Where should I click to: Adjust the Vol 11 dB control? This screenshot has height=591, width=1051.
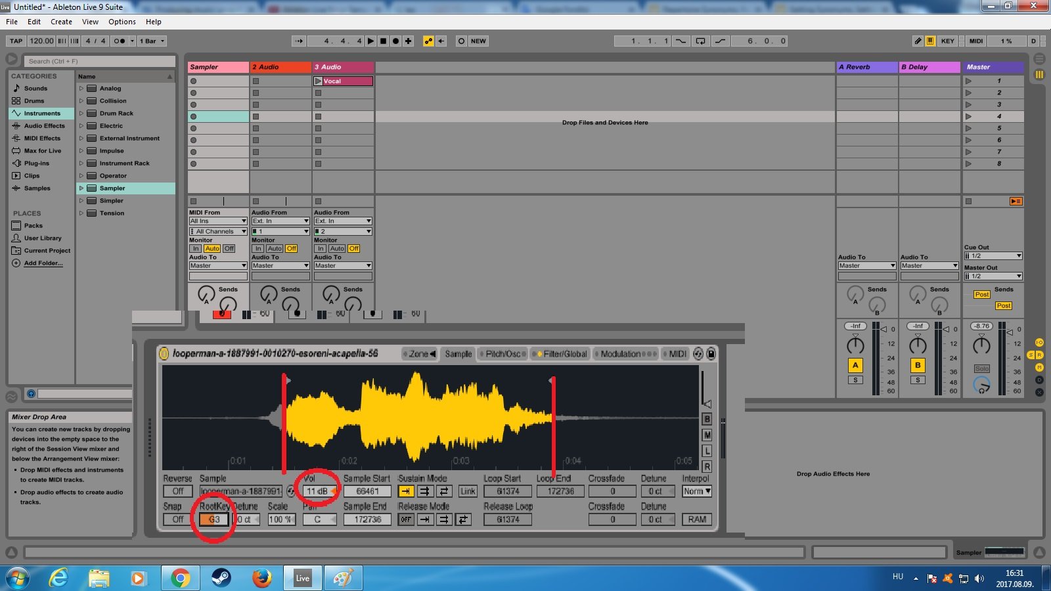click(321, 491)
